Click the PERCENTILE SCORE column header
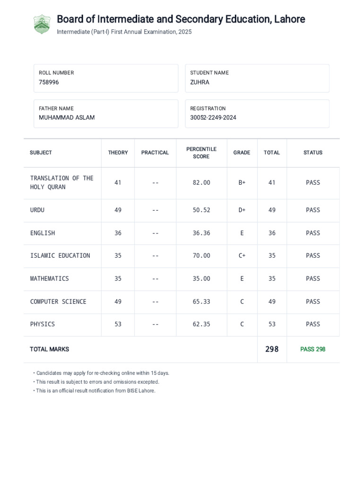Screen dimensions: 363x485 click(x=201, y=153)
